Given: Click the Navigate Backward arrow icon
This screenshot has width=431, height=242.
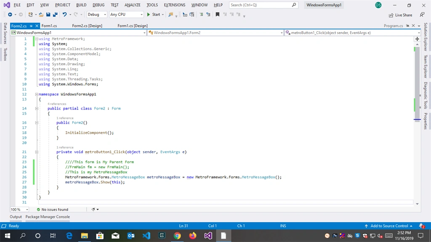Looking at the screenshot, I should click(10, 15).
